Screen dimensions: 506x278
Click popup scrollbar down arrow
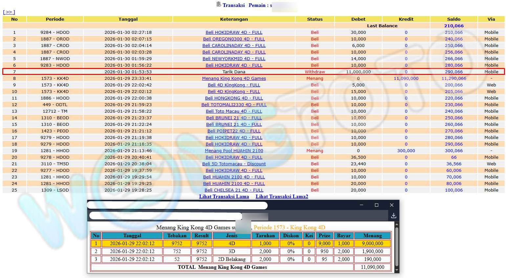[x=397, y=270]
